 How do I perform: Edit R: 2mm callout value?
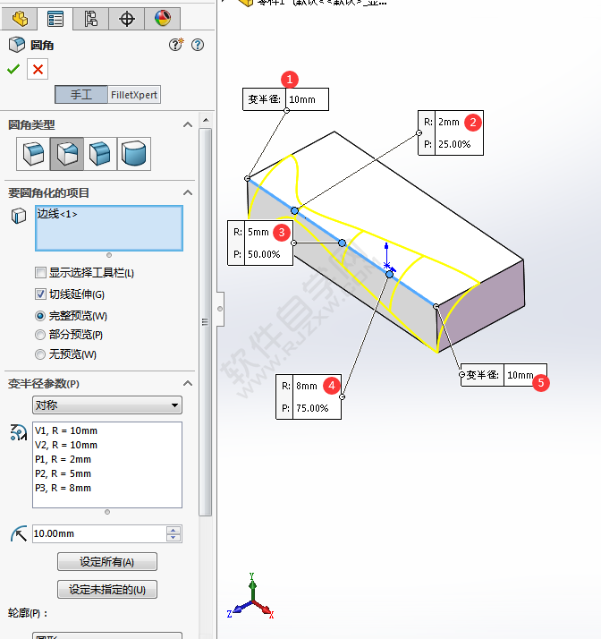point(449,122)
